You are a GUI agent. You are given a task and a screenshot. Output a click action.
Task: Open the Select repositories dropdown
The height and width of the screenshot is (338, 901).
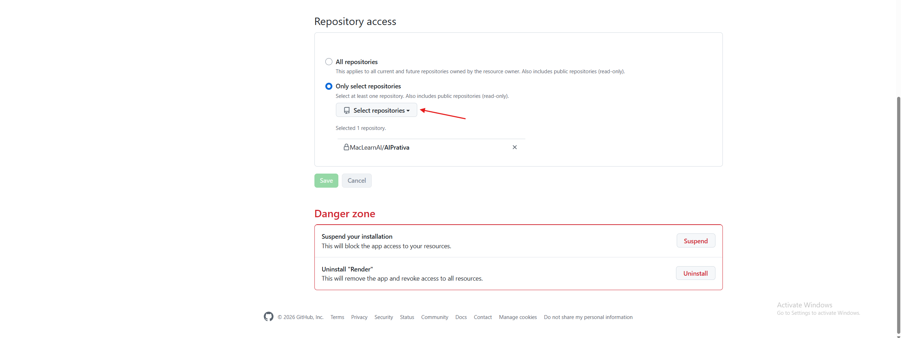point(376,110)
